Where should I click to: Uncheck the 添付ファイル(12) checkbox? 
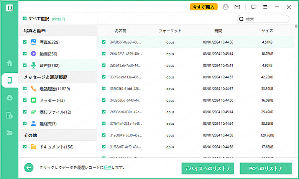click(25, 112)
